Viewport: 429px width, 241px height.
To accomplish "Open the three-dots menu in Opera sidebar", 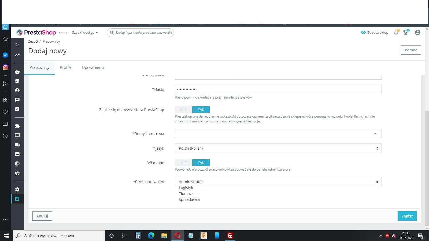I will coord(5,220).
